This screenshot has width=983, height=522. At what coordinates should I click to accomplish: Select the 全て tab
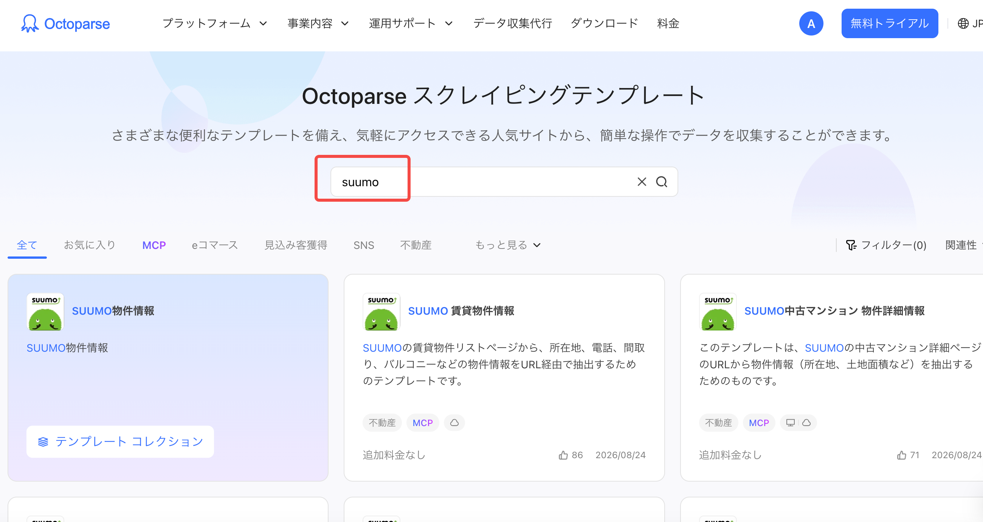click(x=27, y=245)
